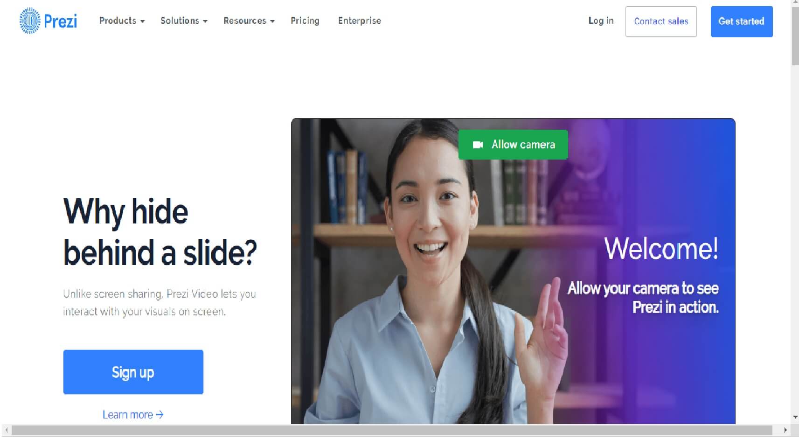Click the horizontal scrollbar left arrow
799x439 pixels.
(6, 430)
